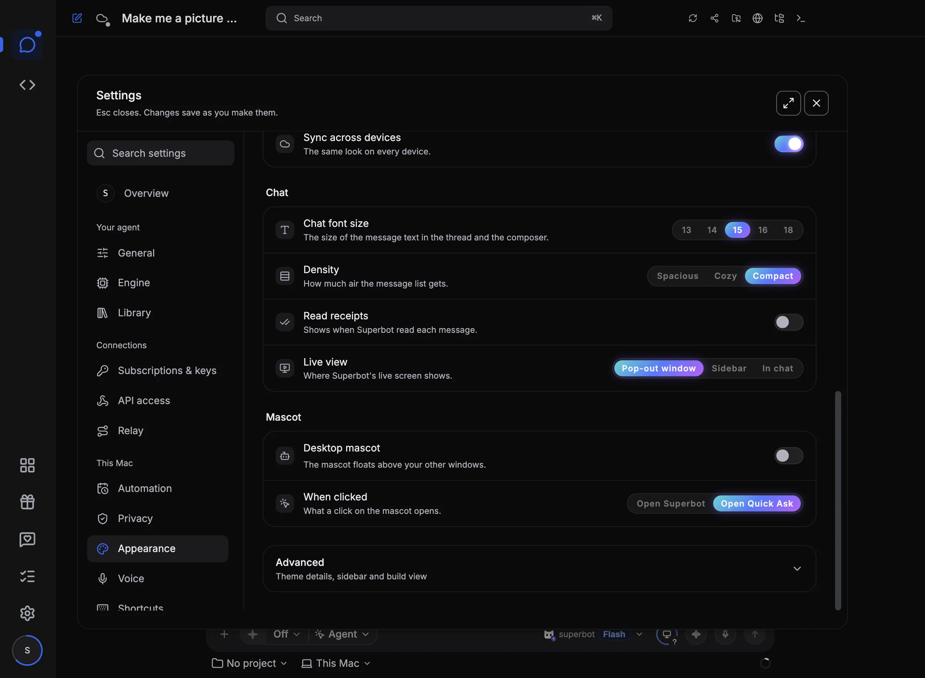Close the Settings panel
925x678 pixels.
point(816,103)
